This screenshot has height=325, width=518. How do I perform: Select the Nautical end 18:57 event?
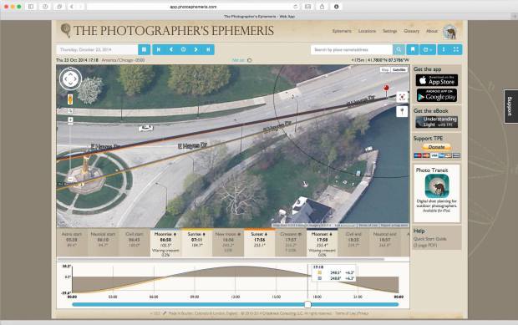[x=384, y=242]
